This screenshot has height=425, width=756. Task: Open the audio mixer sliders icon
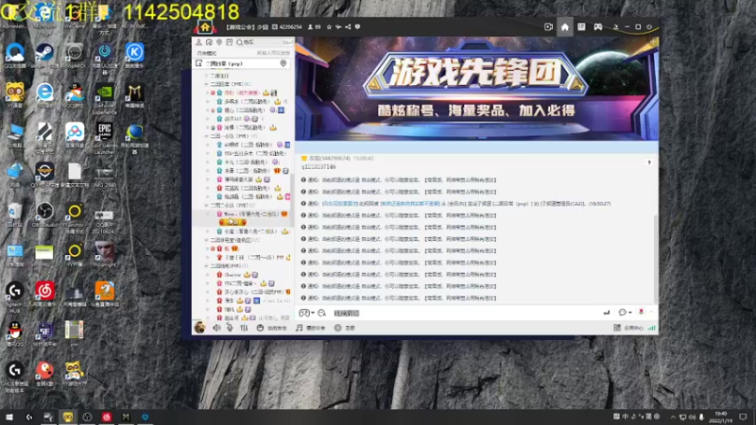(244, 328)
